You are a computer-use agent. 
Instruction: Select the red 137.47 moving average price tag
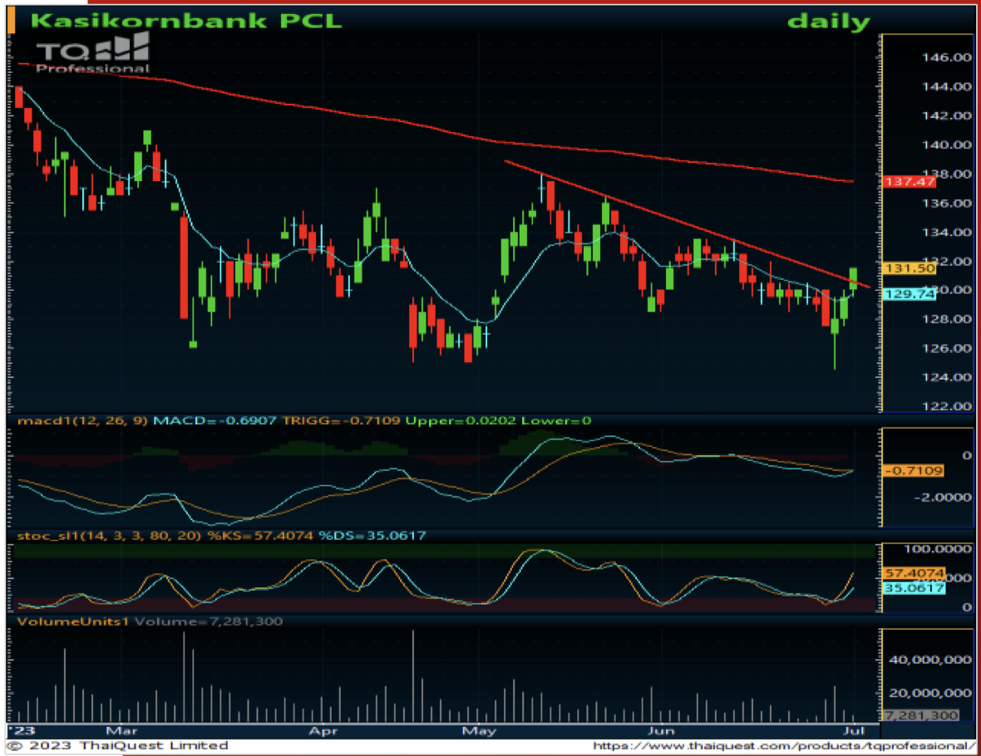[910, 181]
